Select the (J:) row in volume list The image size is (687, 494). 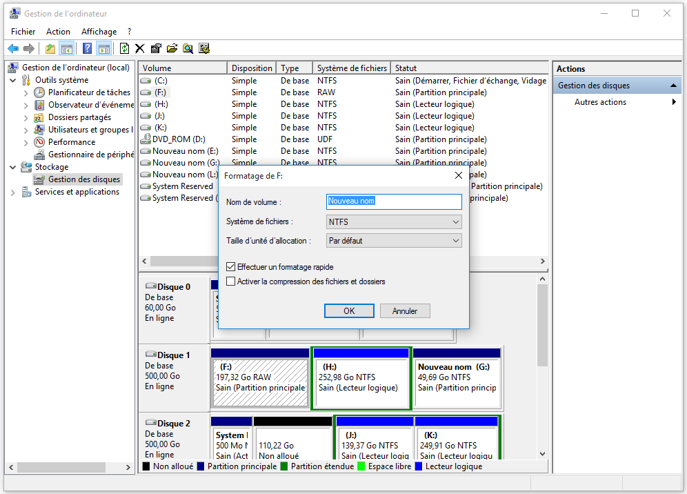pyautogui.click(x=343, y=116)
